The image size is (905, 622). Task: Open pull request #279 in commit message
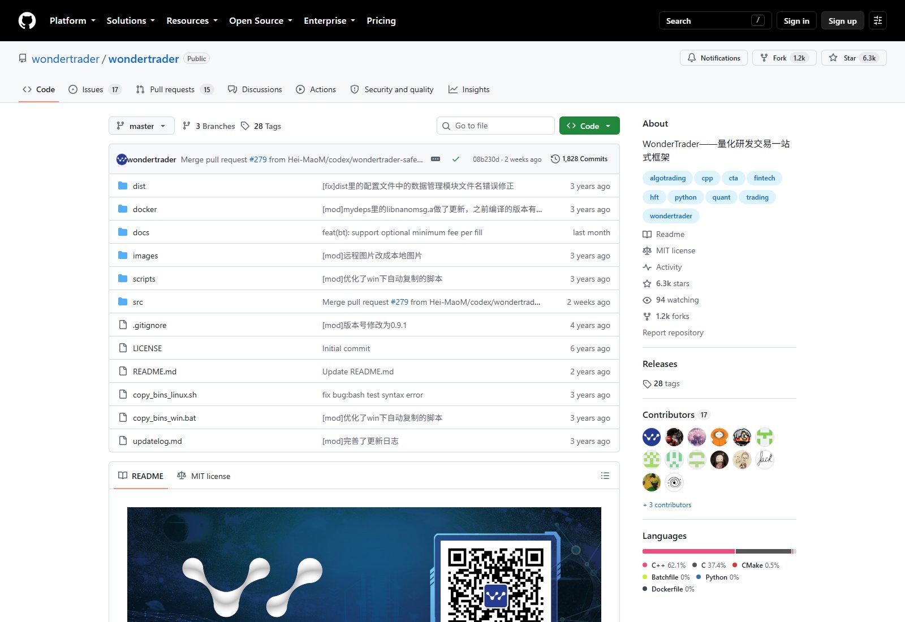[258, 159]
